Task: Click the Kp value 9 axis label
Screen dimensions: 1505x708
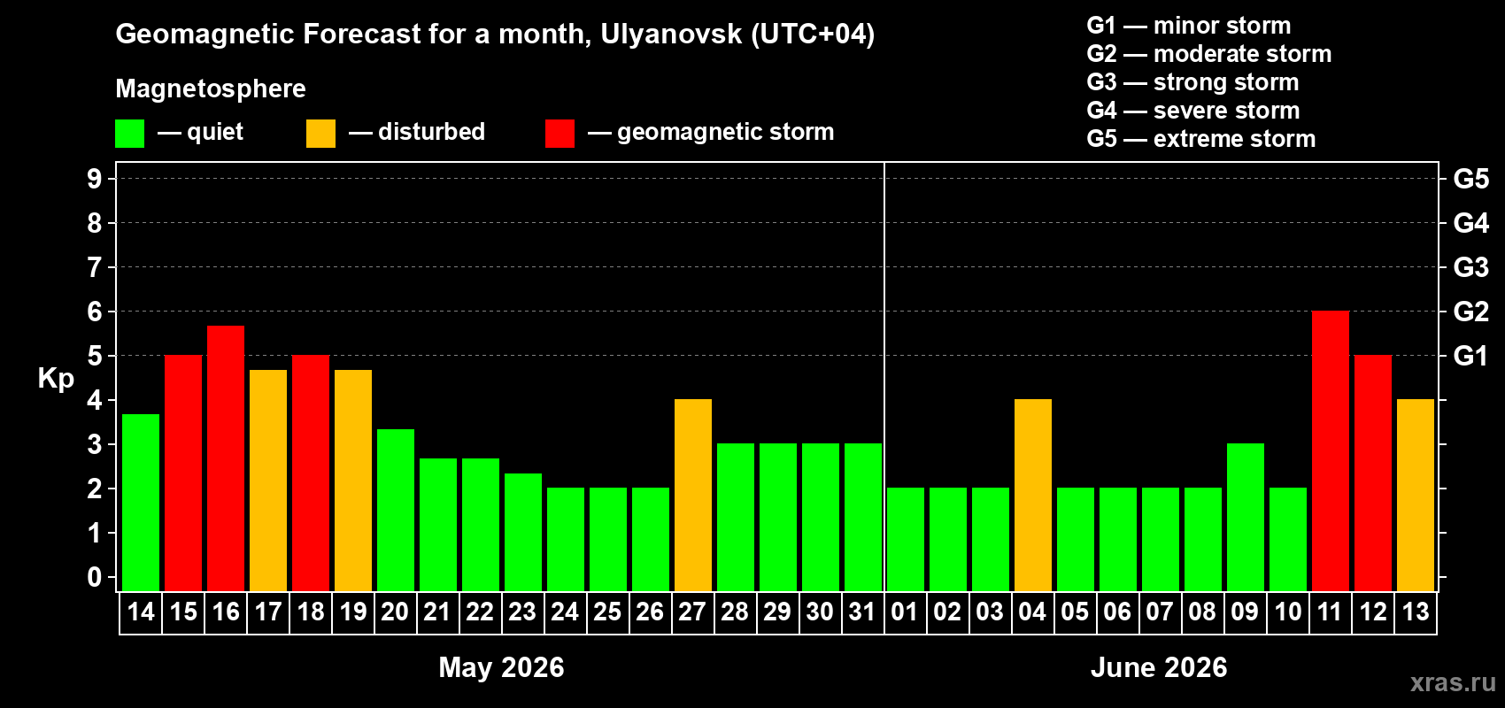Action: 94,179
